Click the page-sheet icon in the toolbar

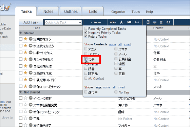(x=148, y=22)
